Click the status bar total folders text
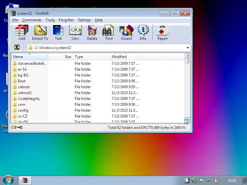The height and width of the screenshot is (185, 247). pos(147,128)
